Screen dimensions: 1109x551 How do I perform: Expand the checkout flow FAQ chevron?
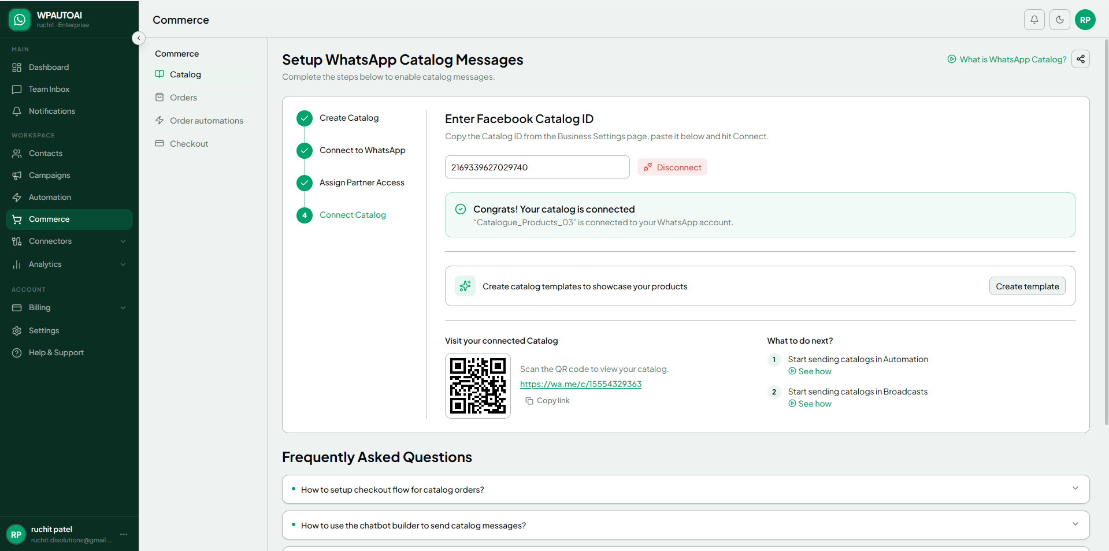point(1075,488)
